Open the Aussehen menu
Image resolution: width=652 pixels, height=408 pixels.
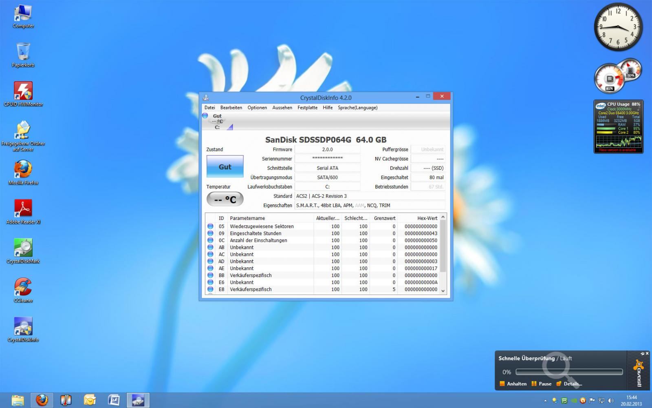tap(282, 108)
